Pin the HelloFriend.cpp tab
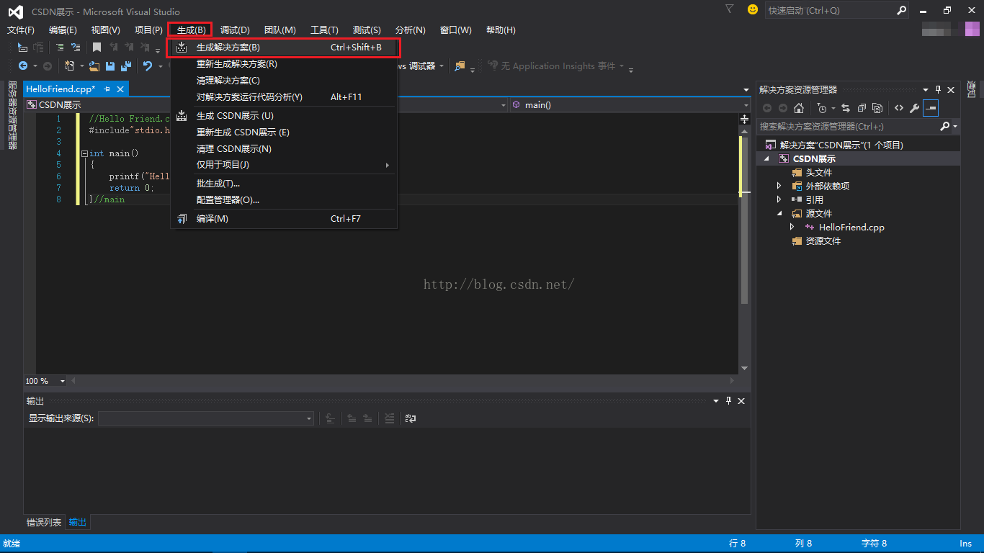984x553 pixels. click(x=107, y=89)
